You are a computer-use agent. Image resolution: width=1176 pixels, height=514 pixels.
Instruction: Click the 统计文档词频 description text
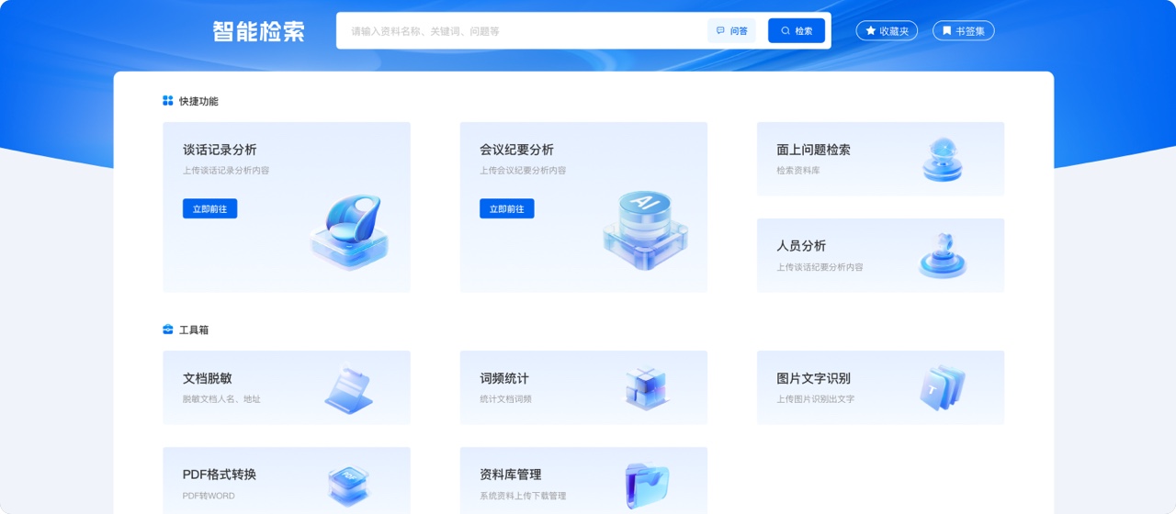(x=505, y=399)
